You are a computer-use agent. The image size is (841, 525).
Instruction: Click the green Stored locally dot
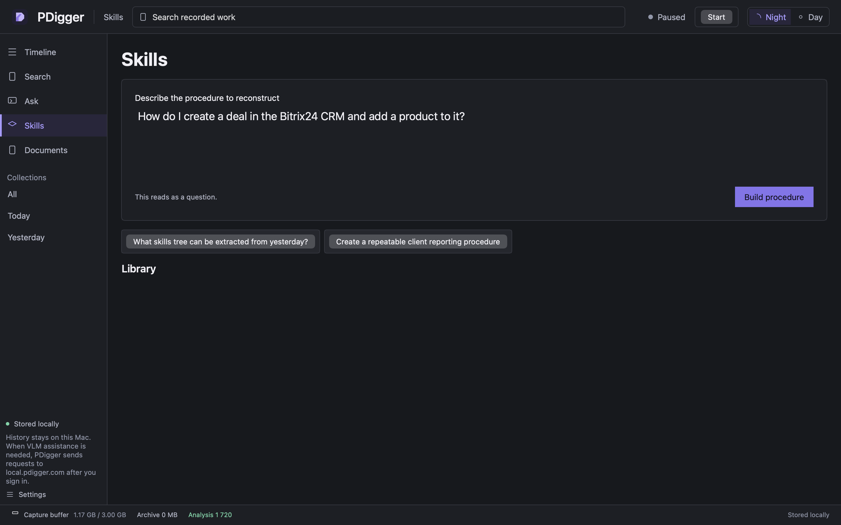tap(8, 423)
